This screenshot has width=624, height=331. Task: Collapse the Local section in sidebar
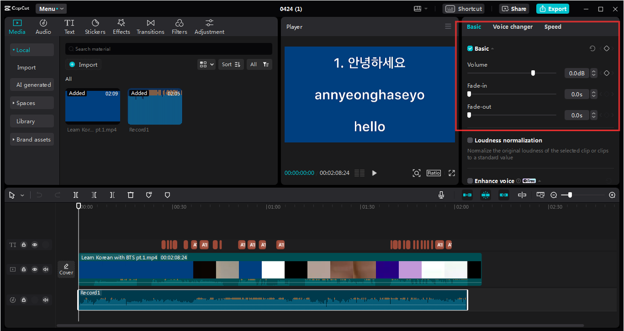coord(32,50)
